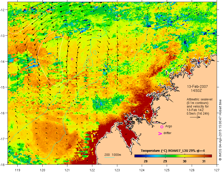Click the latitude axis label -13
Image resolution: width=222 pixels, height=172 pixels.
[3, 36]
